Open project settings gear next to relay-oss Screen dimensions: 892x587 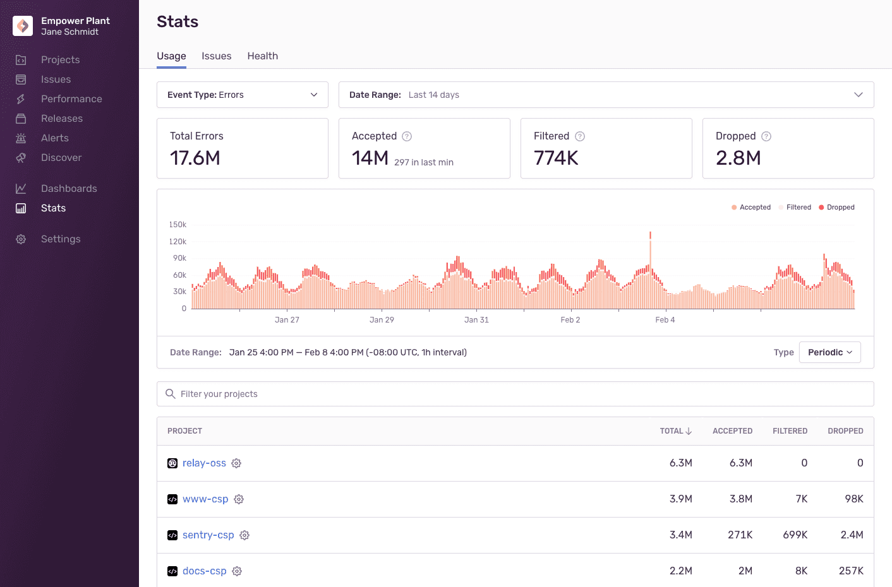[236, 463]
